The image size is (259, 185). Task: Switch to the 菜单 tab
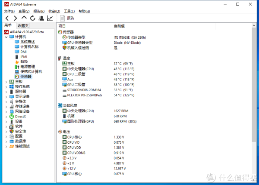[x=8, y=25]
